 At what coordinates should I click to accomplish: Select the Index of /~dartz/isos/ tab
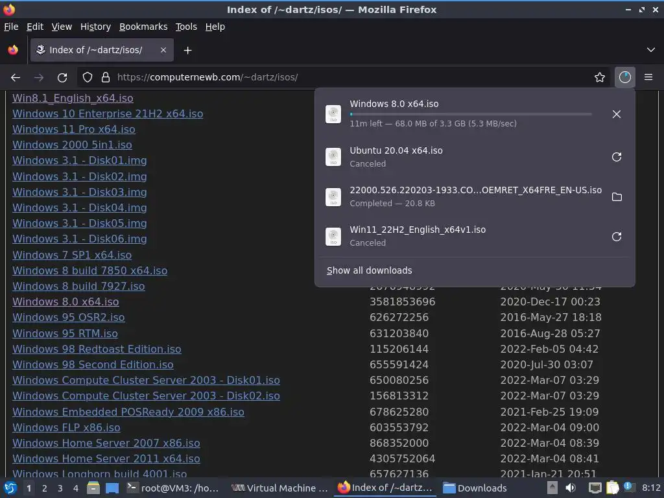[102, 50]
